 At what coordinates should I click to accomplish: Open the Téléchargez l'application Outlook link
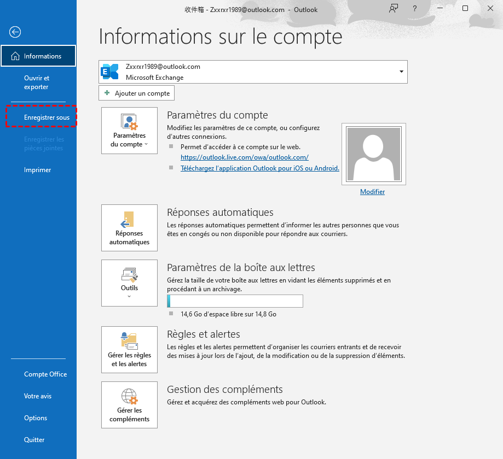click(260, 168)
